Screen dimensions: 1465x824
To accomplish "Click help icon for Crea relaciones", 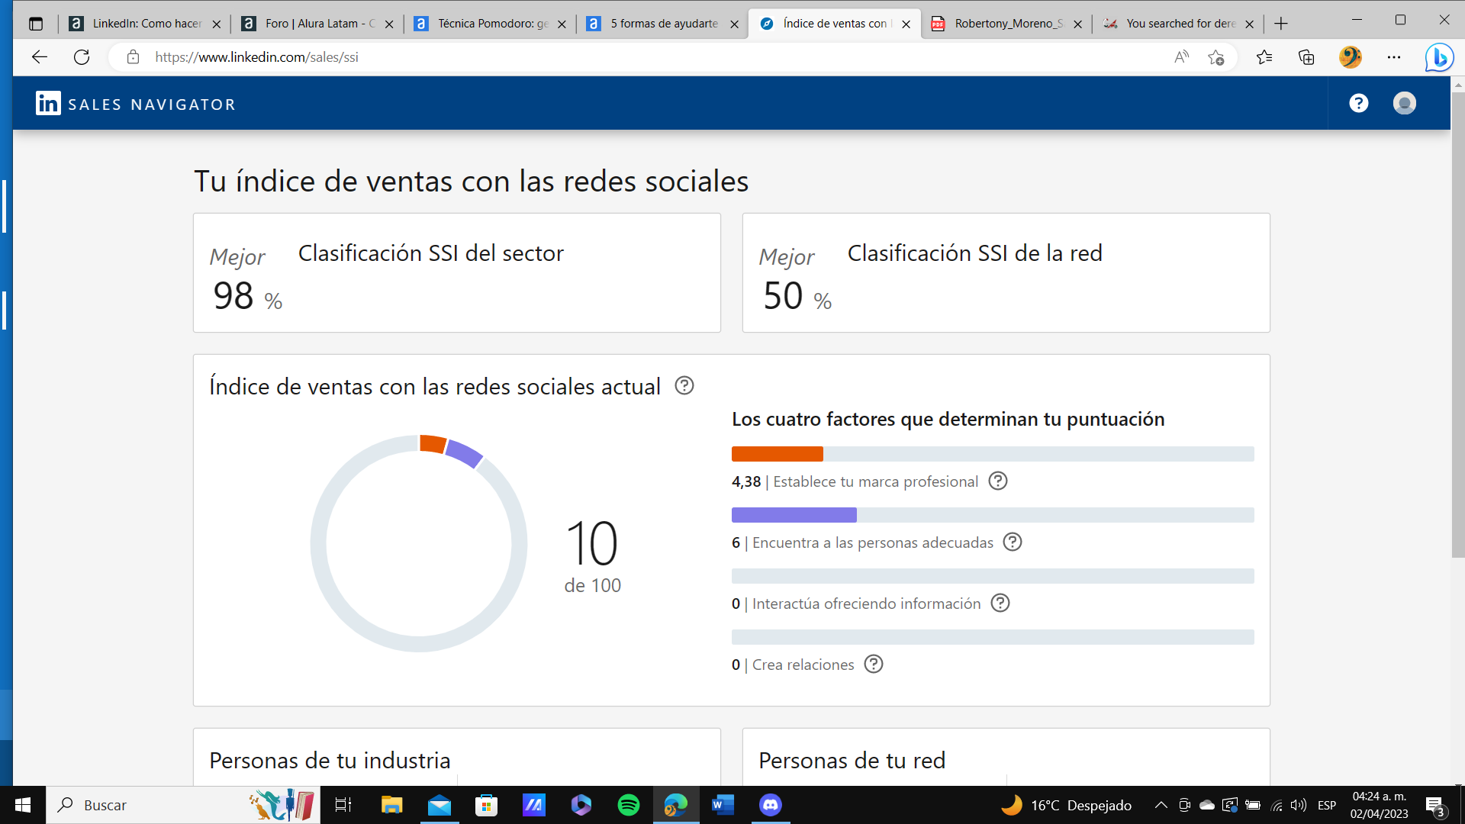I will pyautogui.click(x=874, y=664).
